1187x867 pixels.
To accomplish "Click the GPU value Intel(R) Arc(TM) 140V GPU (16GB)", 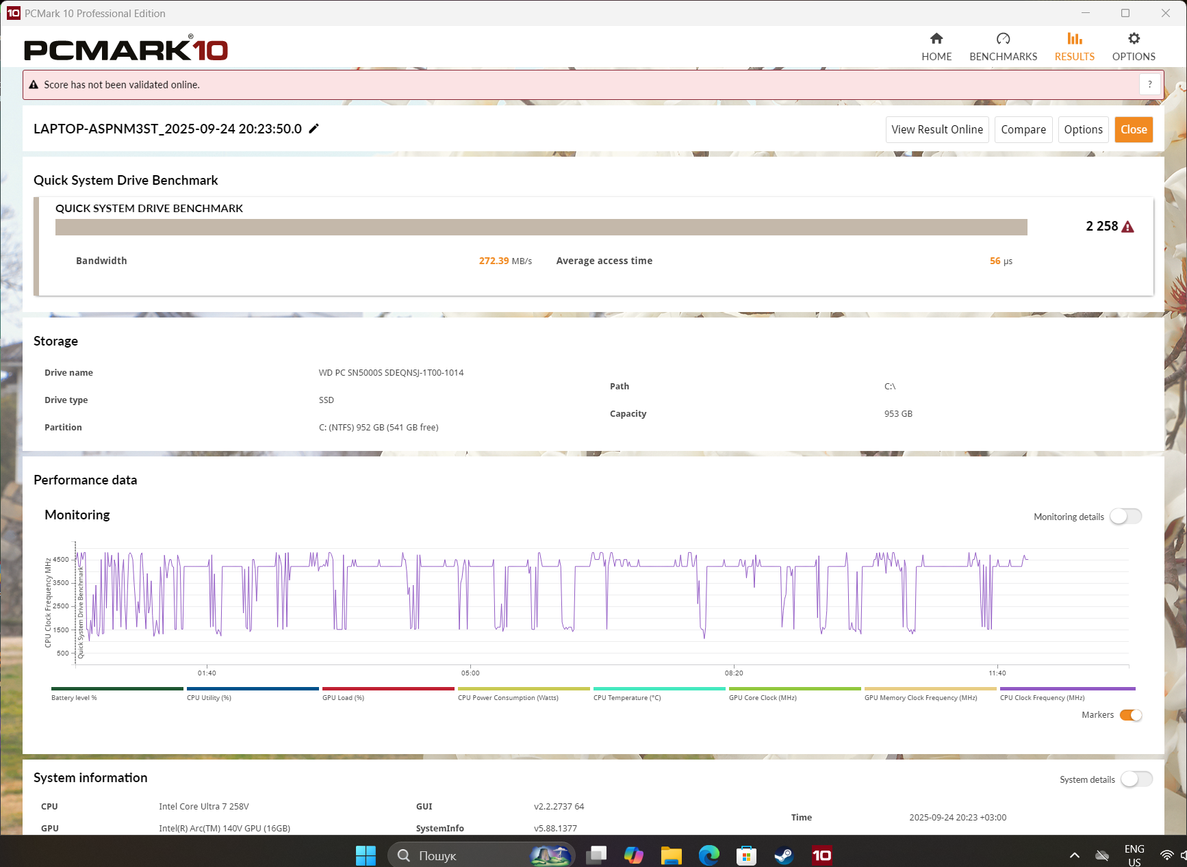I will click(x=225, y=829).
